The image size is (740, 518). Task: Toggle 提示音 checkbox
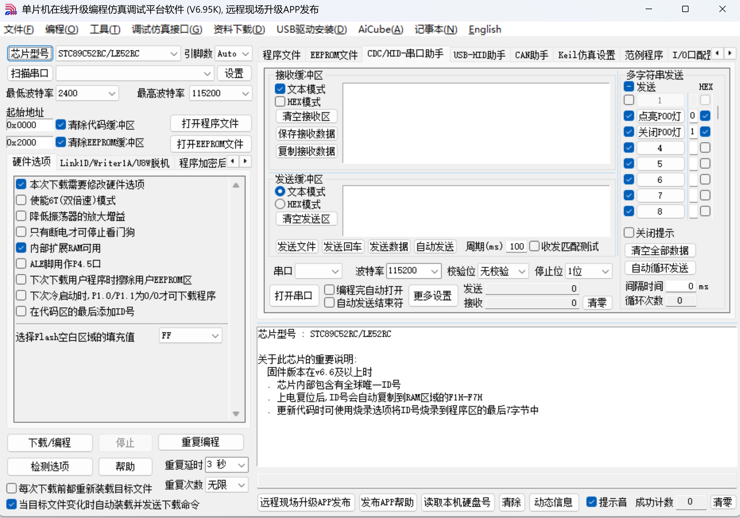pos(591,501)
